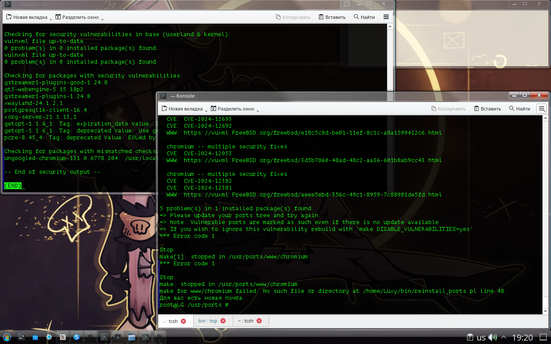The image size is (551, 344).
Task: Open System Settings from the taskbar
Action: coord(21,337)
